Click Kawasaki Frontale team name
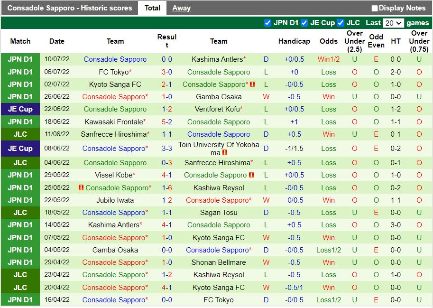433x308 pixels. [x=112, y=121]
